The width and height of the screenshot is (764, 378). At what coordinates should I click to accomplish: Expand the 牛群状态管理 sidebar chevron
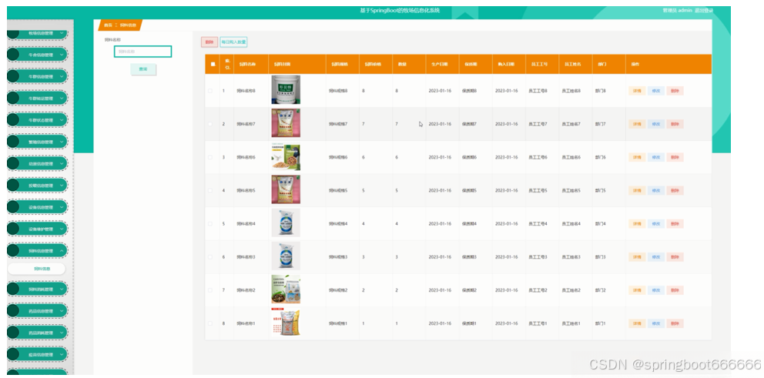pyautogui.click(x=62, y=120)
